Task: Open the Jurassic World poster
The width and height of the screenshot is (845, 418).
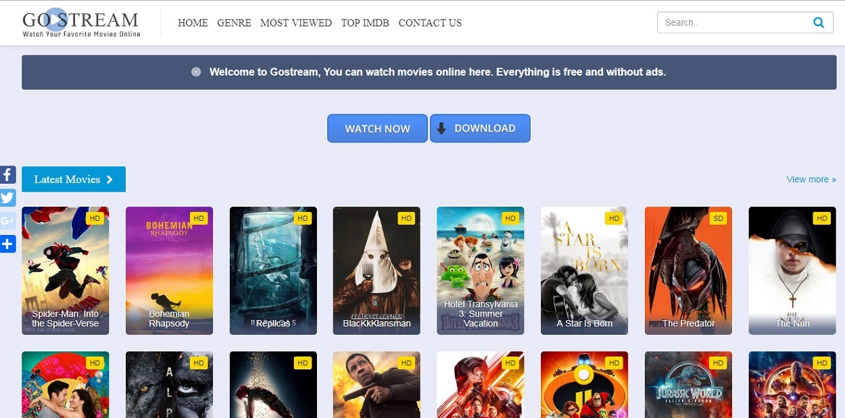Action: point(688,385)
